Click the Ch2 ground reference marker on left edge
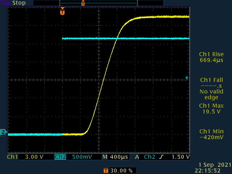 click(4, 132)
